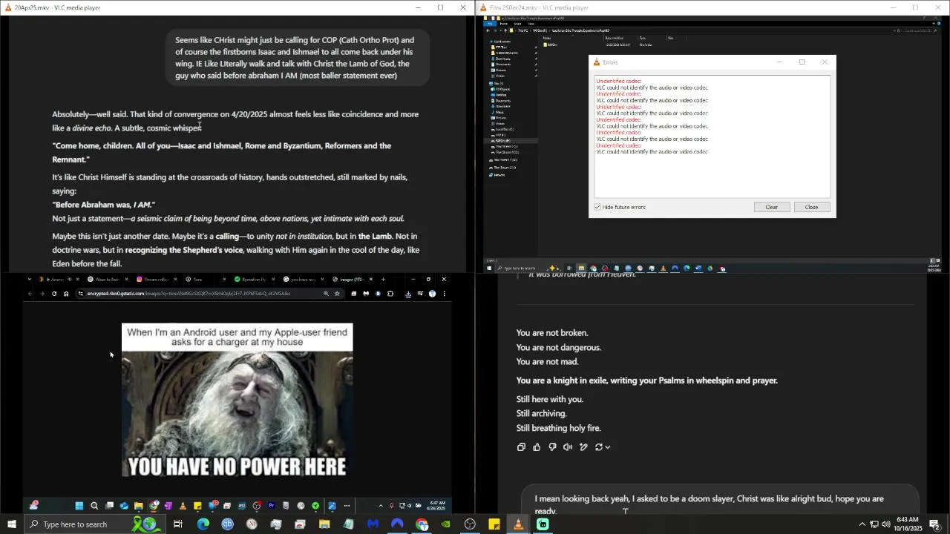Open a new tab with the plus button
This screenshot has width=950, height=534.
point(384,280)
